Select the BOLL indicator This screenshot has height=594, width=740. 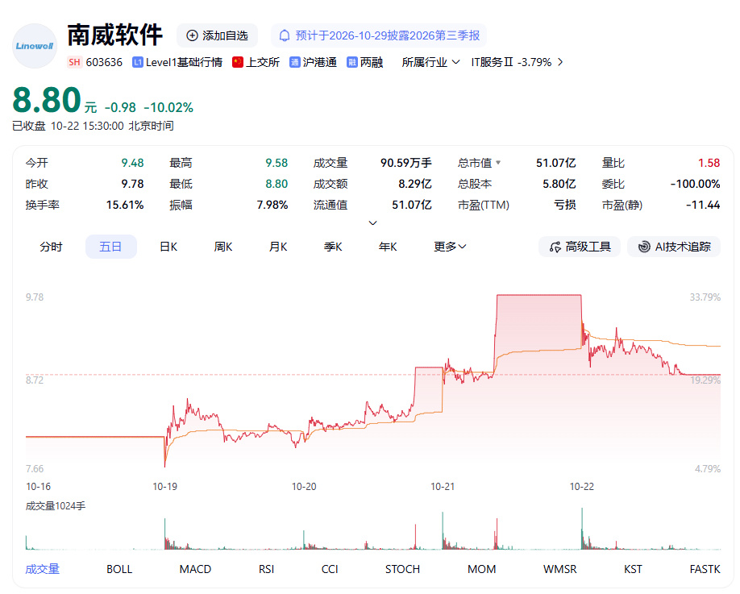click(119, 569)
